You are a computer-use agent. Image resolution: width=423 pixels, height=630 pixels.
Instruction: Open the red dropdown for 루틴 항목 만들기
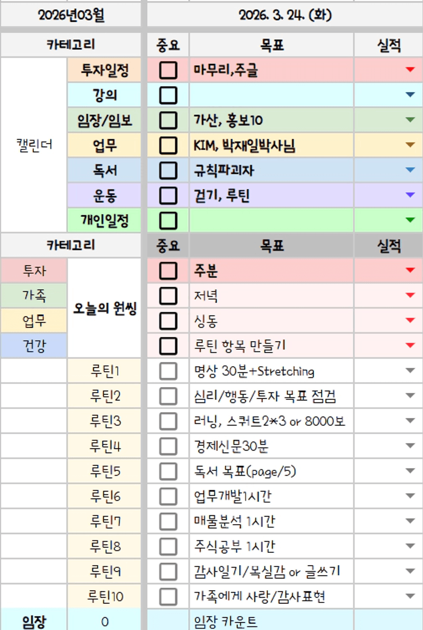click(x=410, y=346)
